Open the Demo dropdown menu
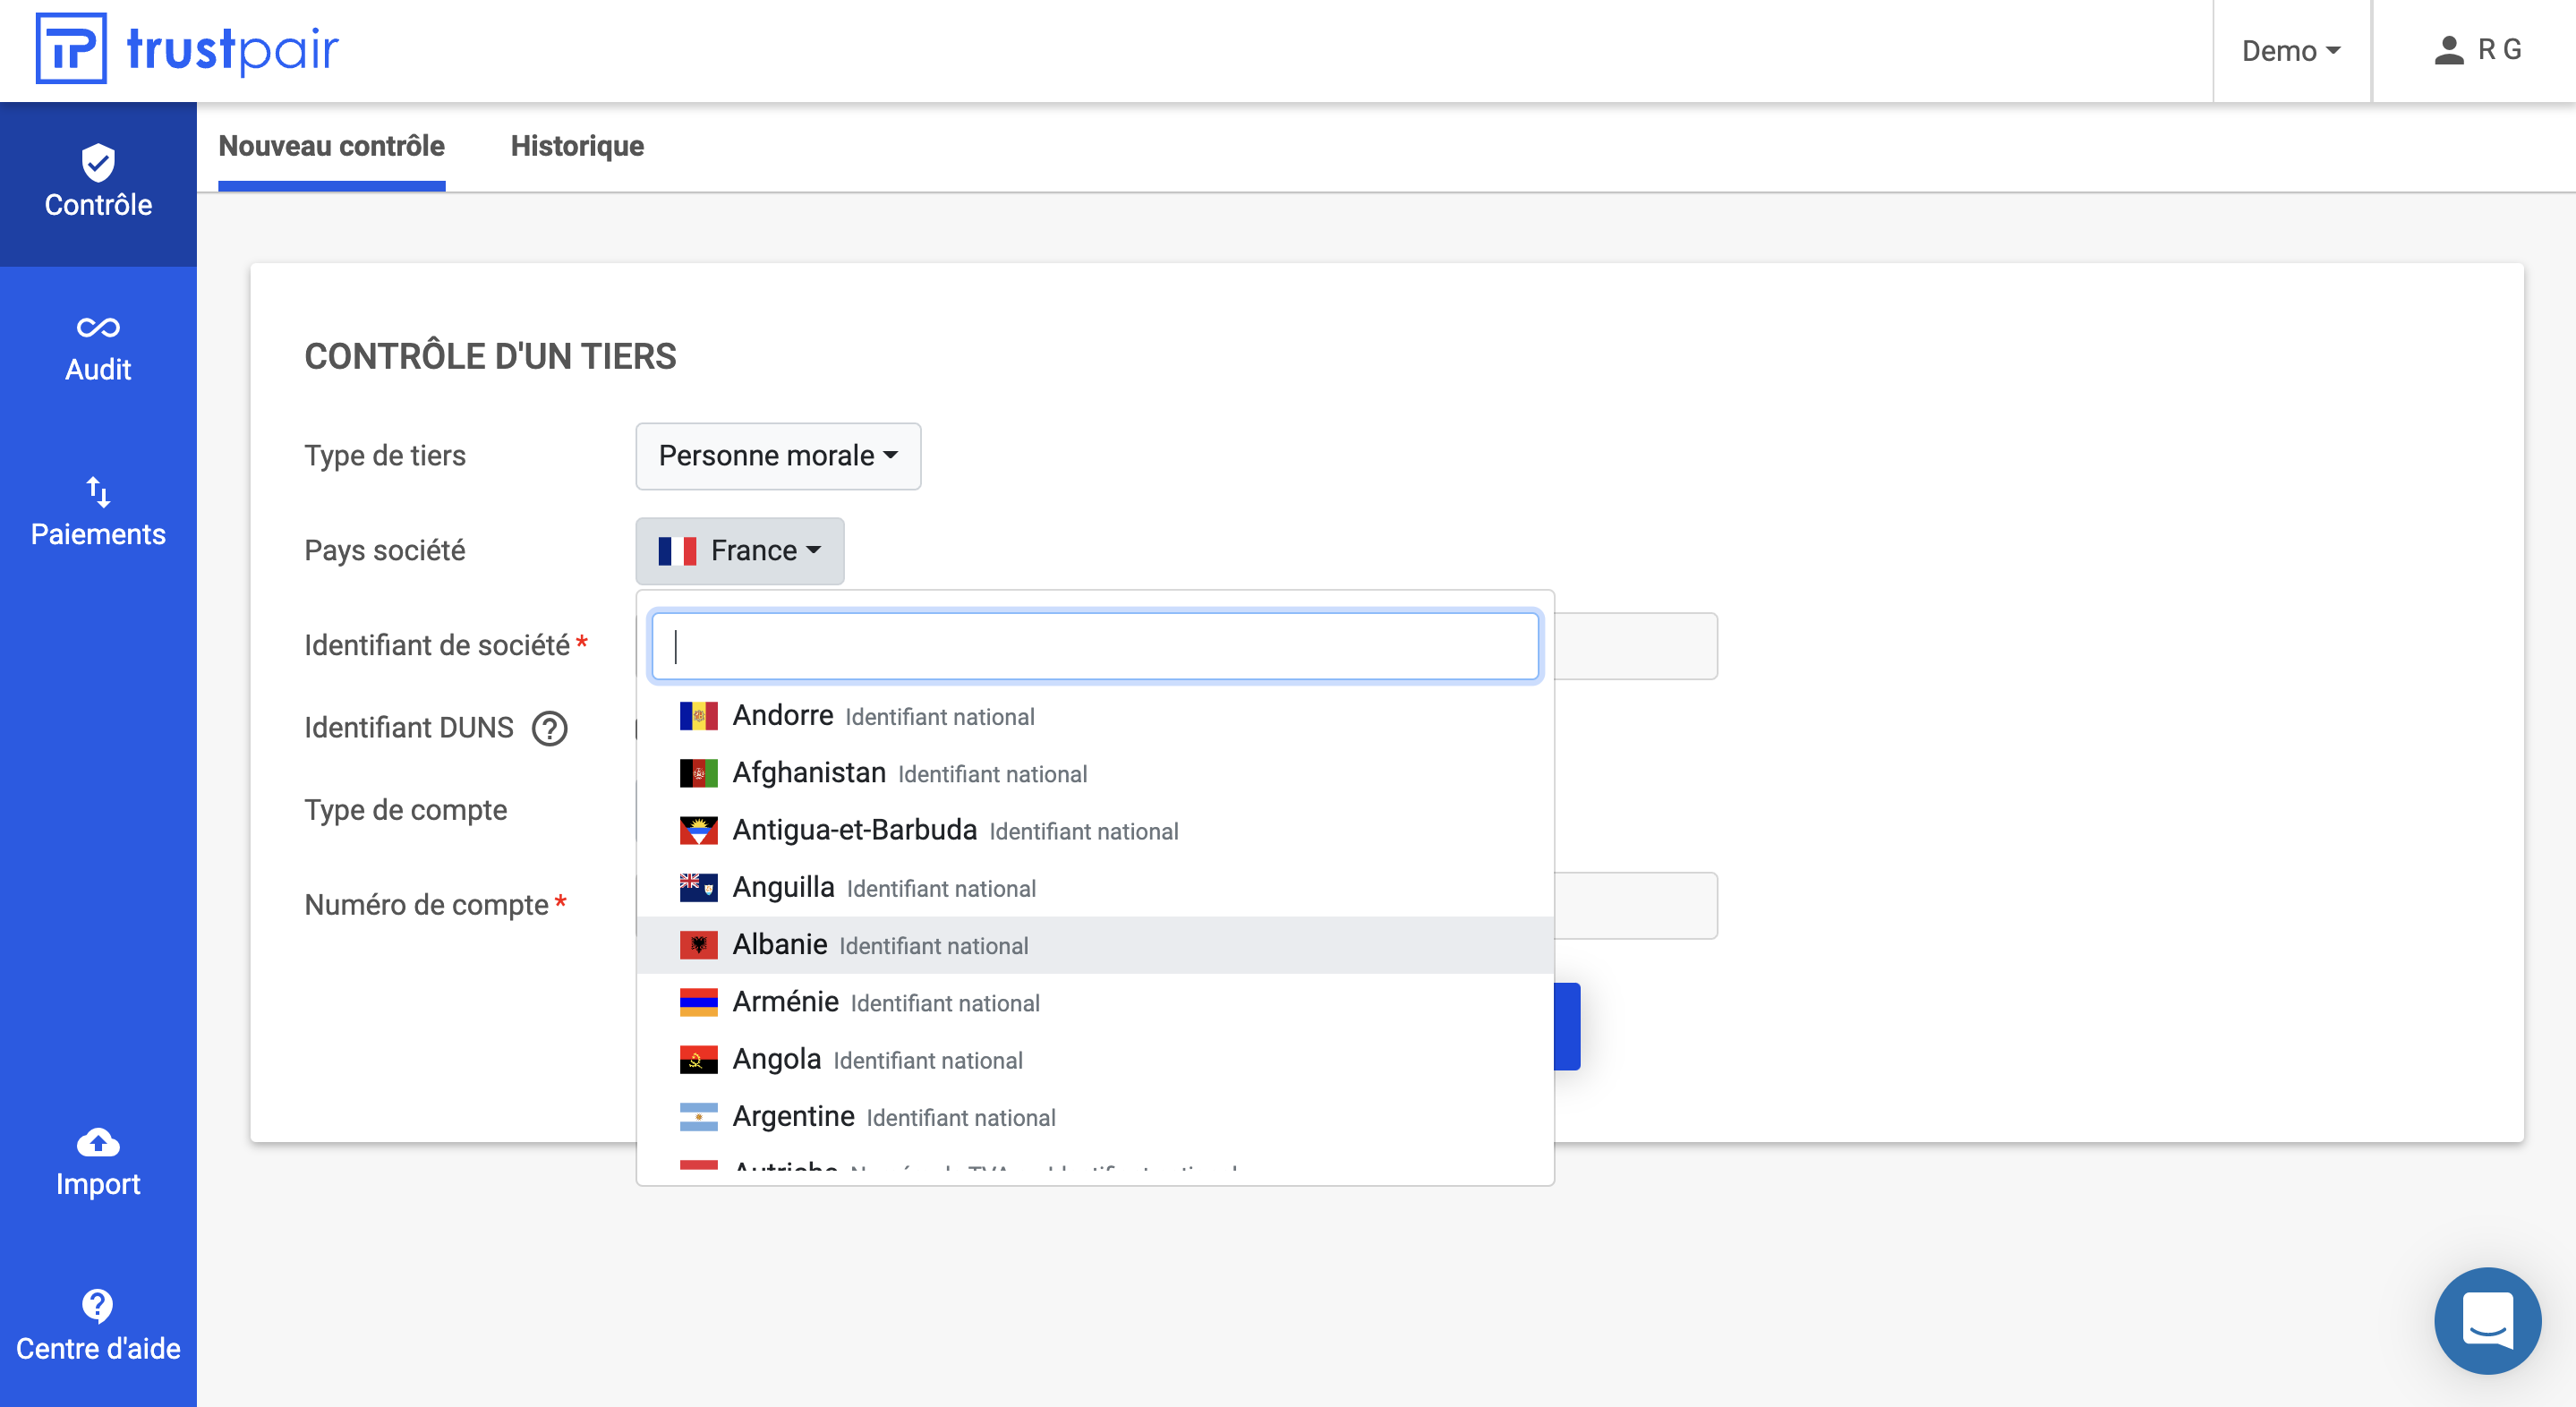Image resolution: width=2576 pixels, height=1407 pixels. tap(2290, 51)
